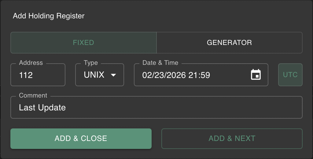Click the Comment field label
Viewport: 313px width, 159px height.
click(x=33, y=95)
